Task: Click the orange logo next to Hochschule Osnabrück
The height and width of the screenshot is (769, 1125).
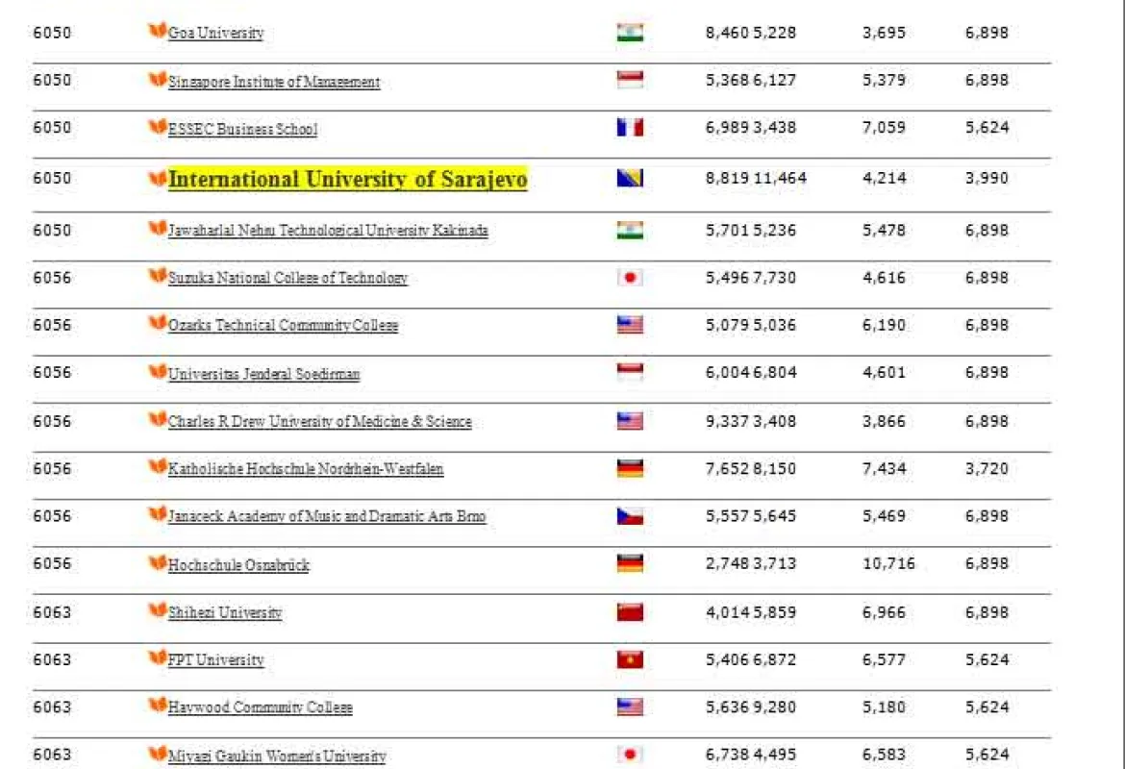Action: click(x=157, y=563)
